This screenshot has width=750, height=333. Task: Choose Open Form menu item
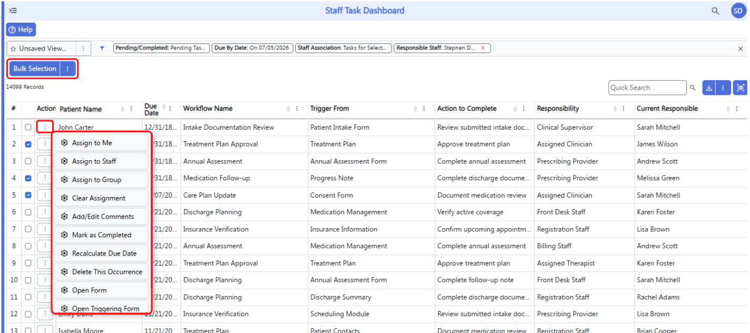click(x=102, y=290)
